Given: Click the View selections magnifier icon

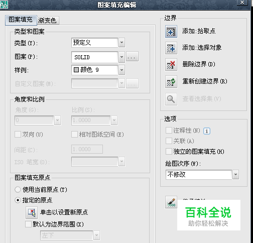Looking at the screenshot, I should 171,99.
